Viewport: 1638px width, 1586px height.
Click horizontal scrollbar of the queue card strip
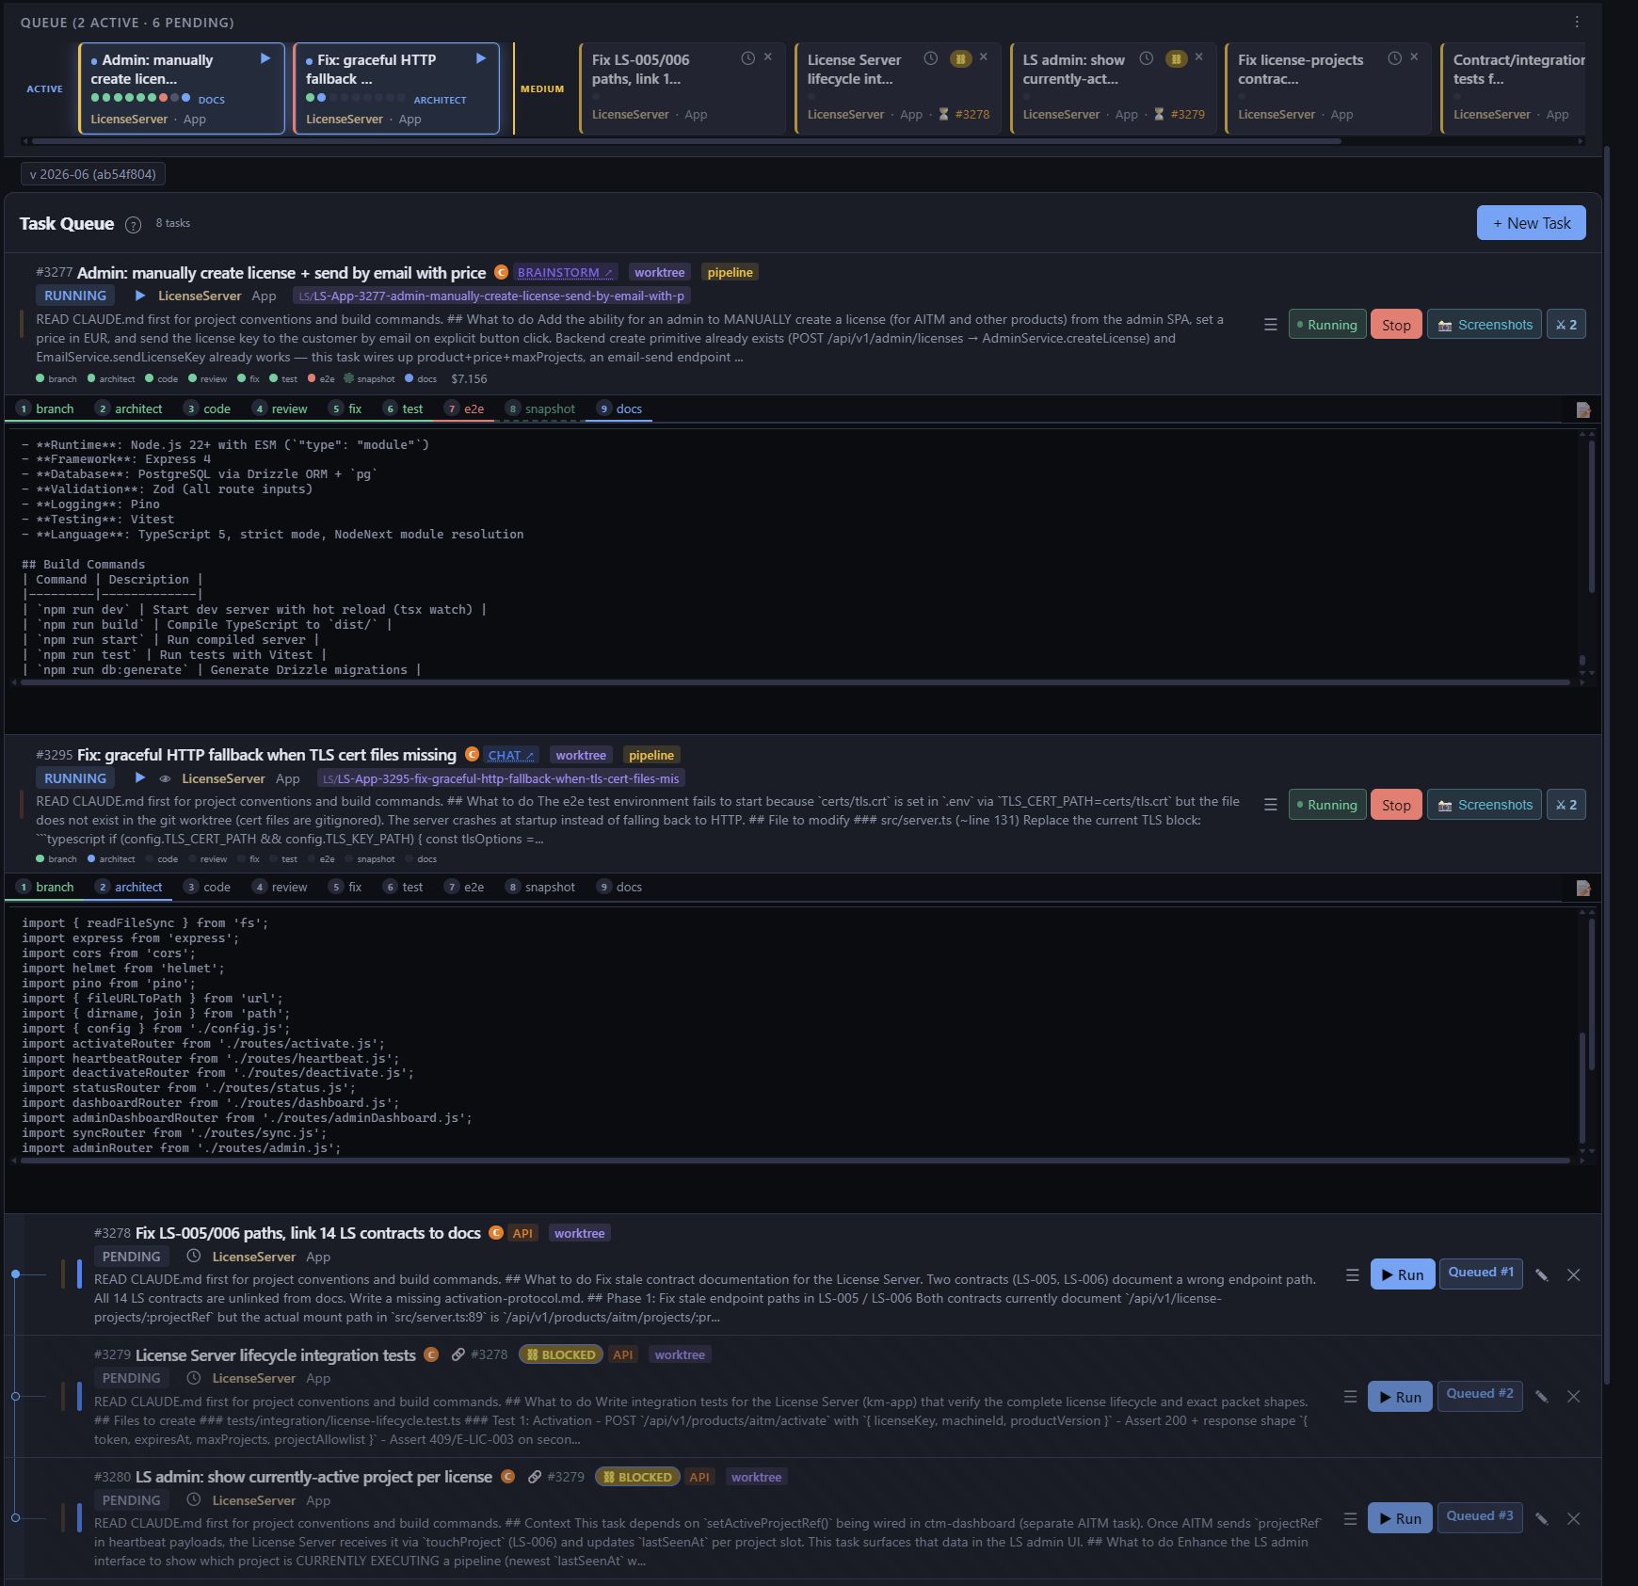point(685,141)
